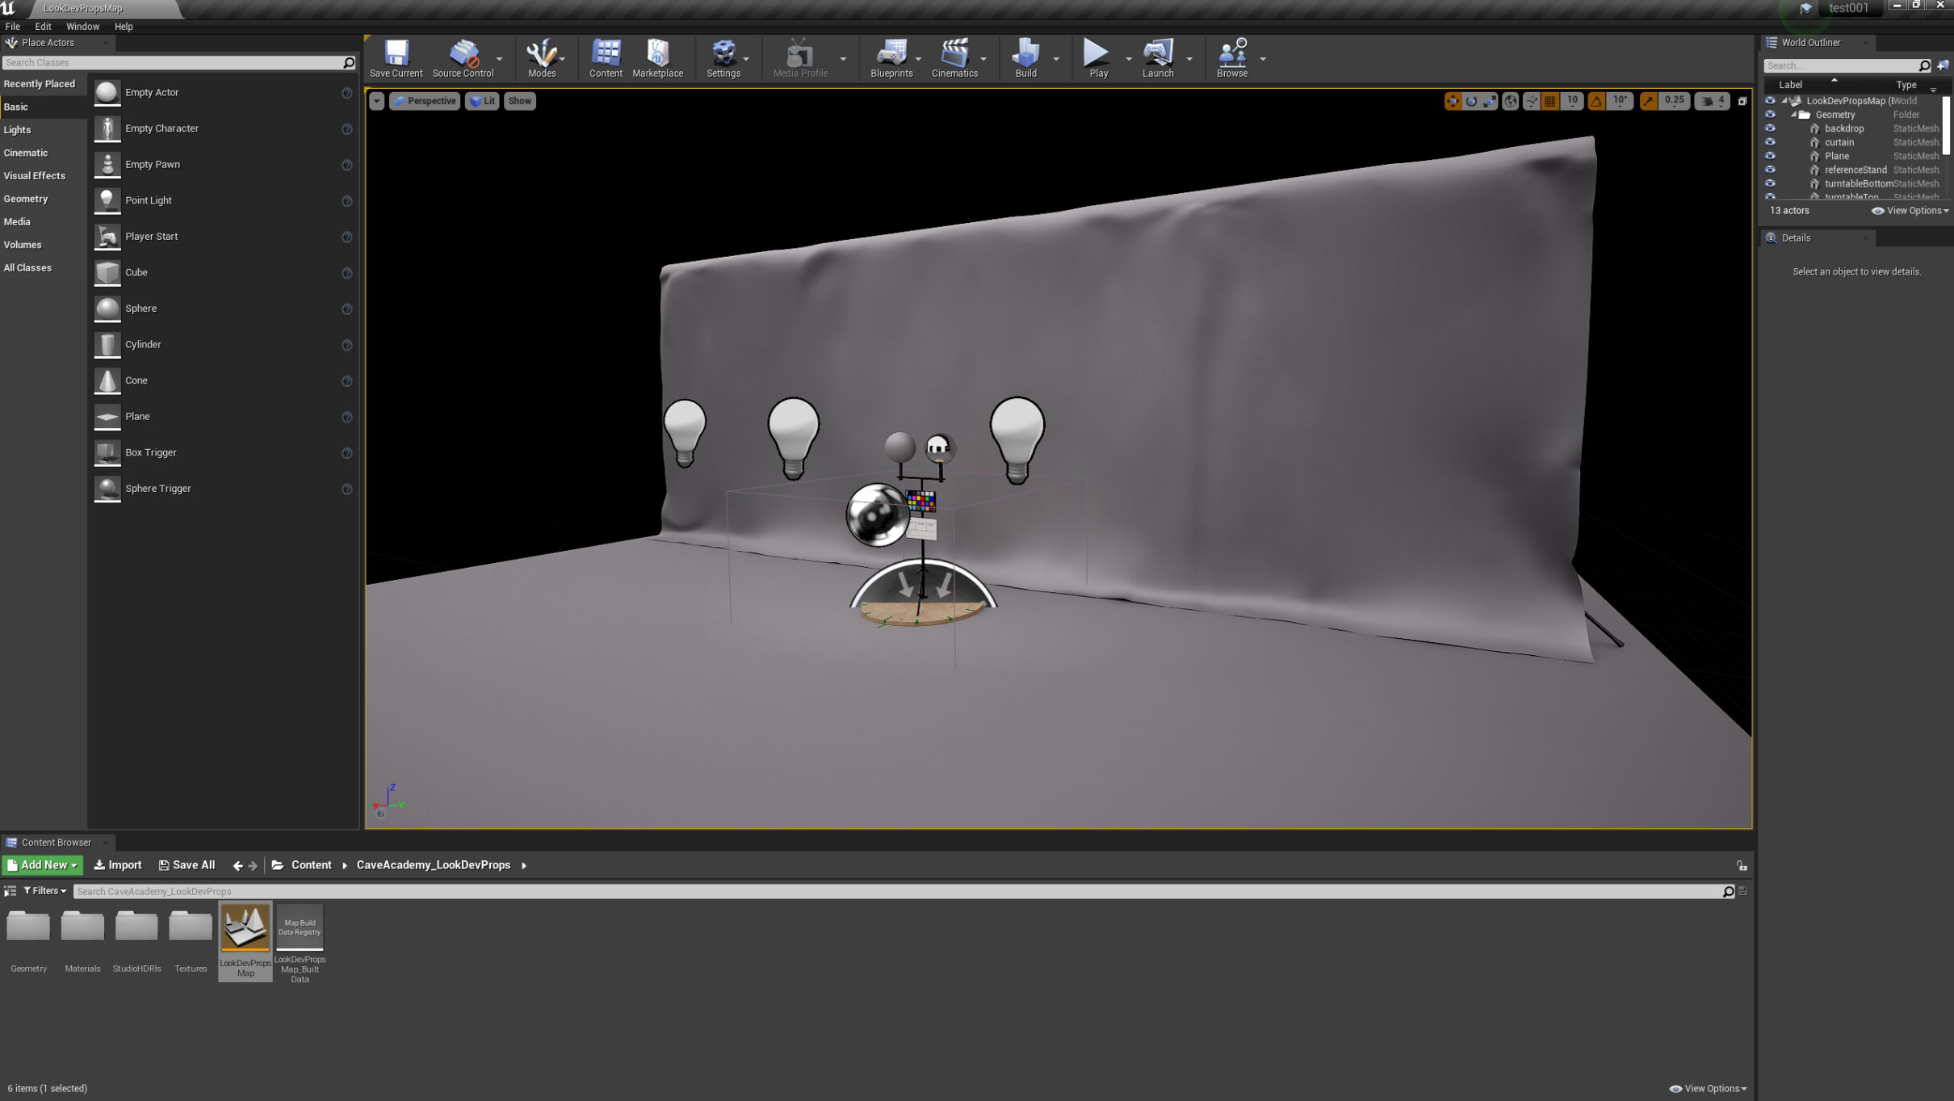Open the Filters dropdown in Content Browser
The image size is (1954, 1101).
click(45, 890)
